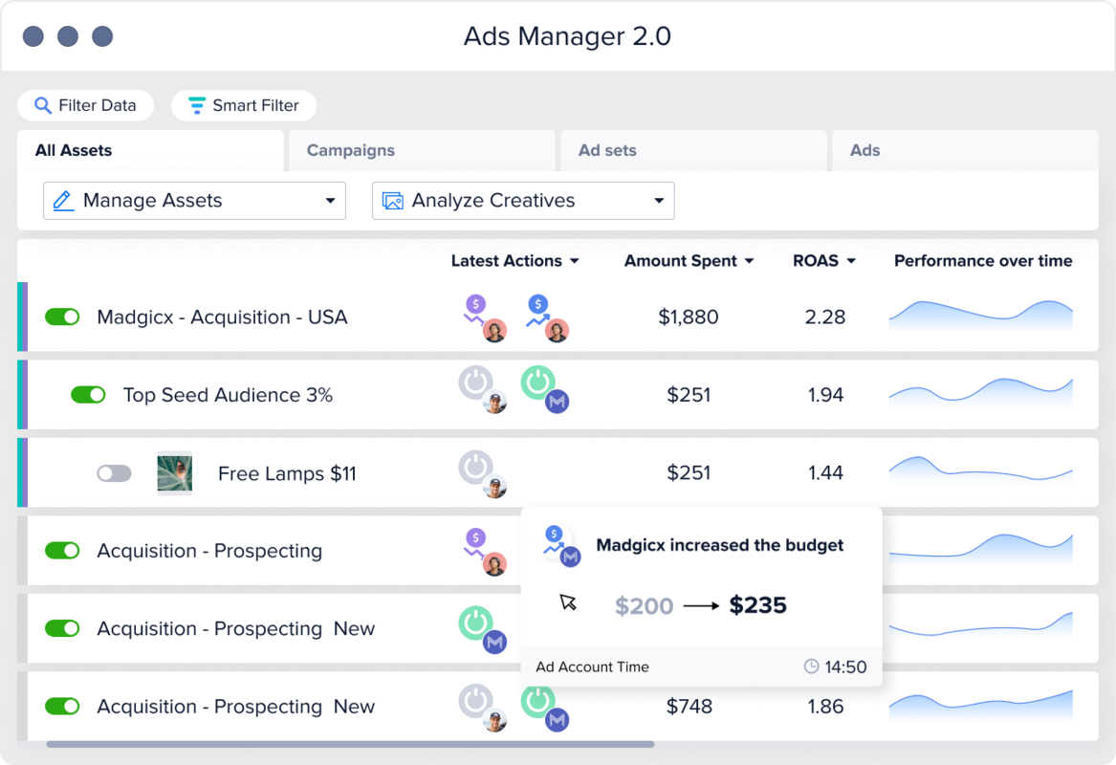Open the Manage Assets dropdown

tap(194, 201)
